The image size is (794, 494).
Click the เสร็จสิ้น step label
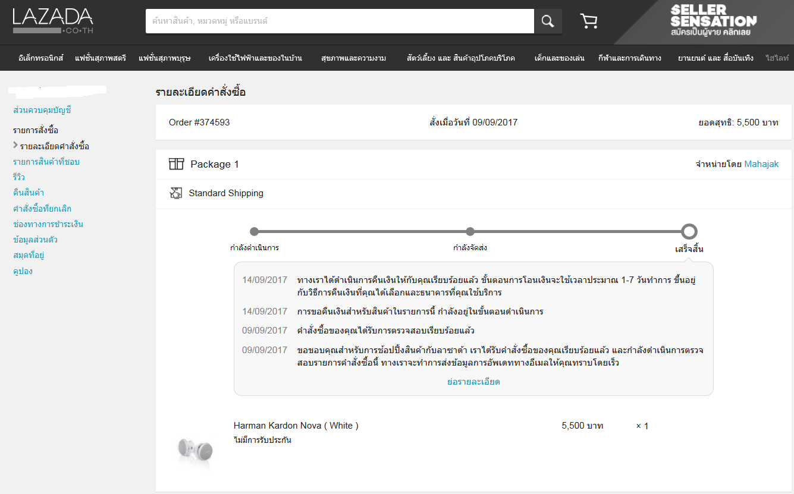coord(689,249)
